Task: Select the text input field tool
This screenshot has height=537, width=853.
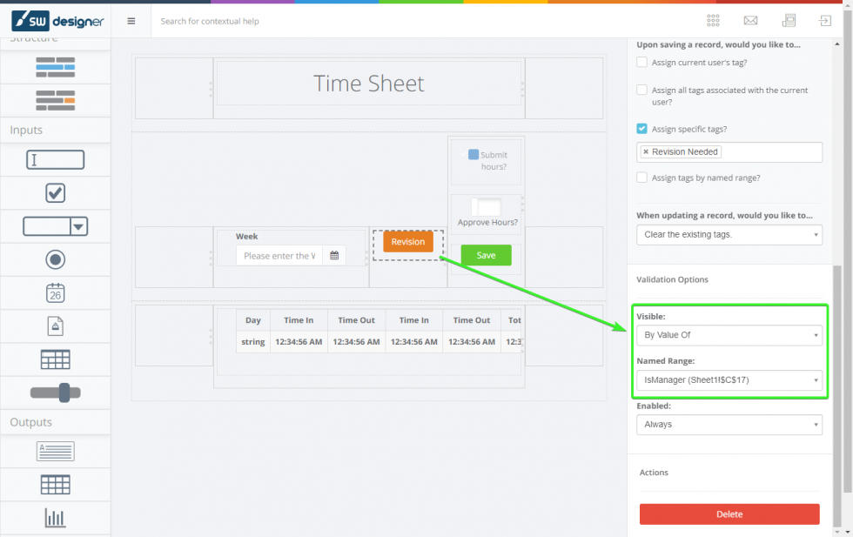Action: (56, 160)
